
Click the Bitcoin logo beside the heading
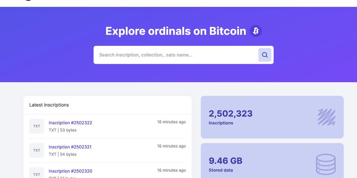click(256, 31)
